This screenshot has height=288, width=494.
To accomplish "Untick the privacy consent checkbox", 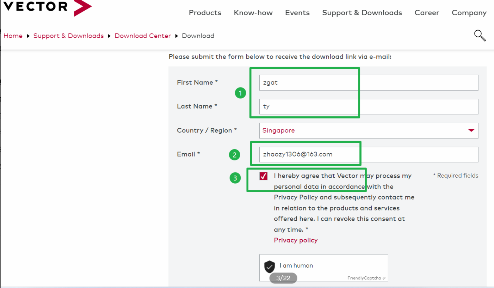I will pos(264,176).
